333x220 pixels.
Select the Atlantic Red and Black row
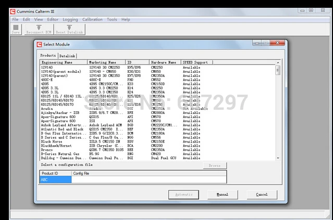(158, 130)
